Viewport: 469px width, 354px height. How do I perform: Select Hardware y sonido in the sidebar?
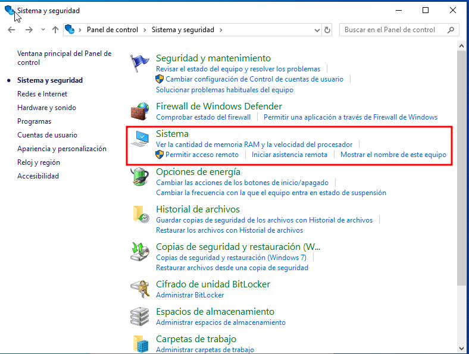[46, 108]
